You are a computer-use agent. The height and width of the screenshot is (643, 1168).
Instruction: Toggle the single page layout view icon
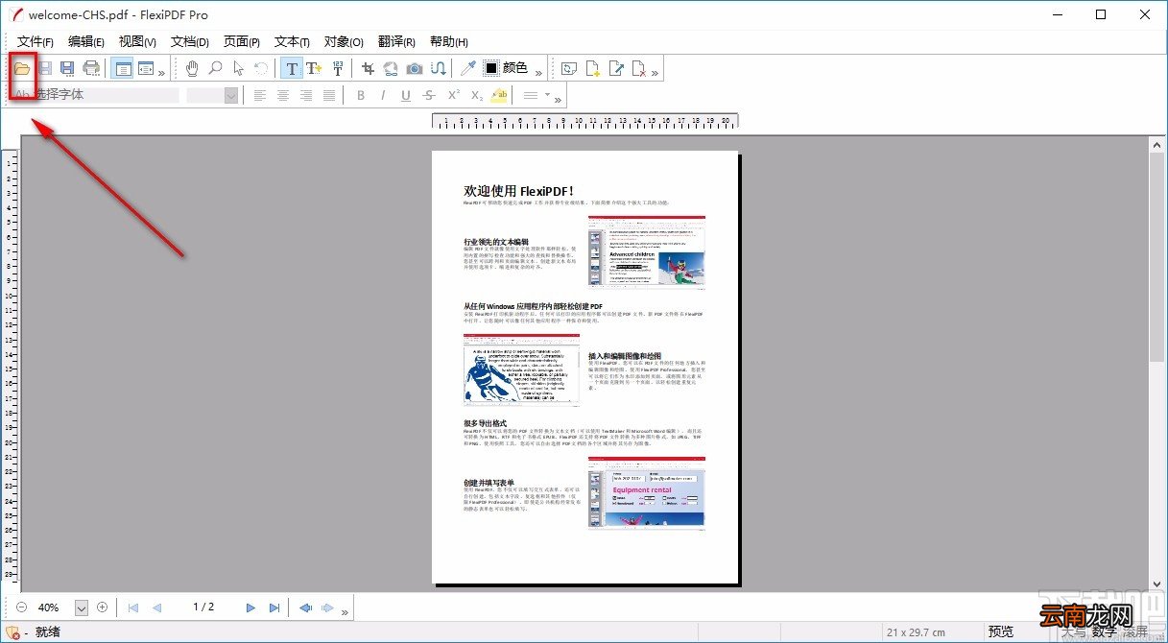(122, 68)
